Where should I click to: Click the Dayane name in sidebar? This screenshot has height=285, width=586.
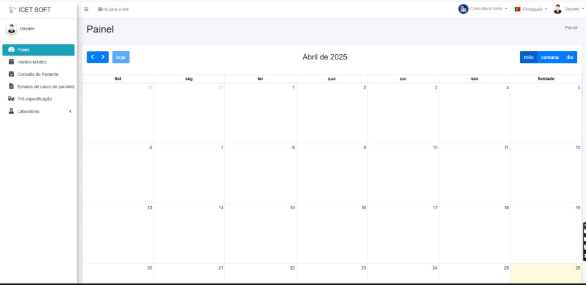(27, 29)
